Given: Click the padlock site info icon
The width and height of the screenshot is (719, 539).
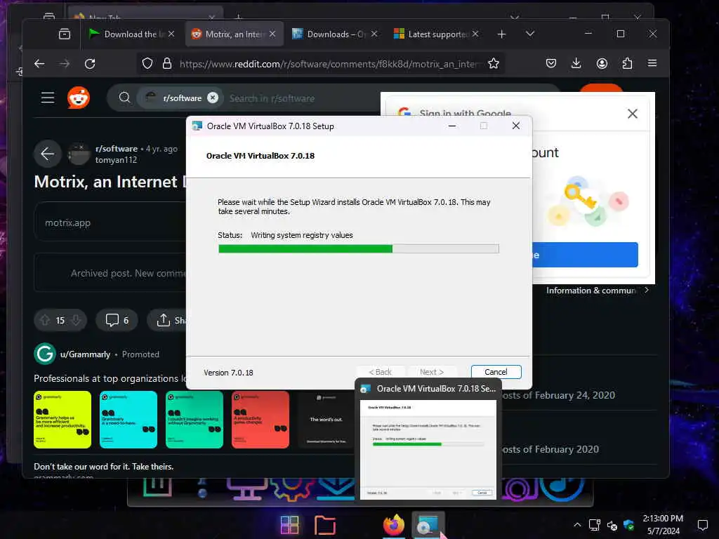Looking at the screenshot, I should click(167, 64).
